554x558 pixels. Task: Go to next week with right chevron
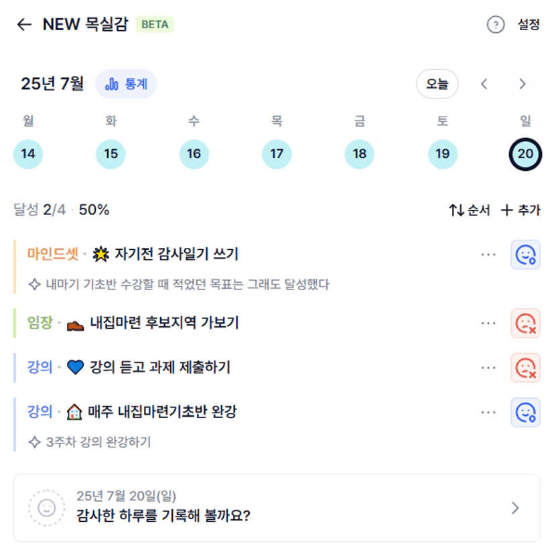[x=522, y=84]
